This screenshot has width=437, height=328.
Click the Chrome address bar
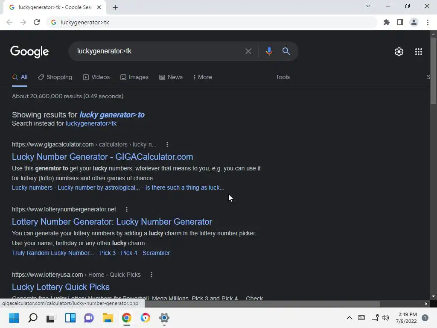pyautogui.click(x=212, y=22)
